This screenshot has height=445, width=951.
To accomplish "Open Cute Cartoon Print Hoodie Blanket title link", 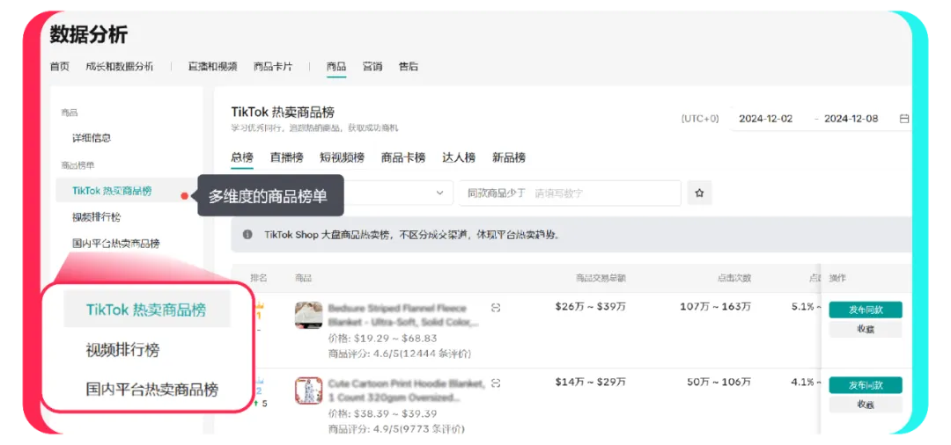I will pos(406,390).
